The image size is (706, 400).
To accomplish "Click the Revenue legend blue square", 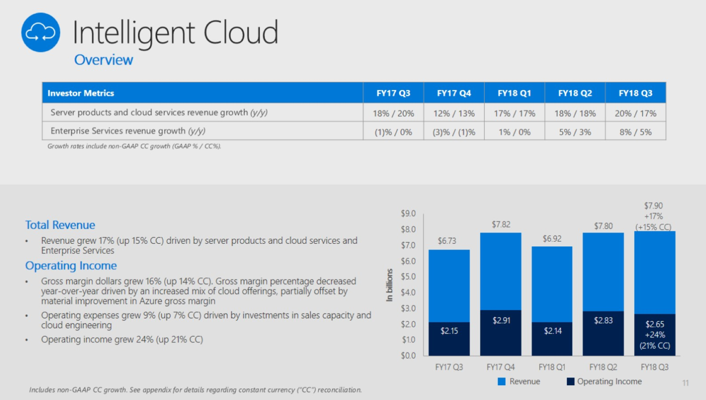I will pos(501,381).
